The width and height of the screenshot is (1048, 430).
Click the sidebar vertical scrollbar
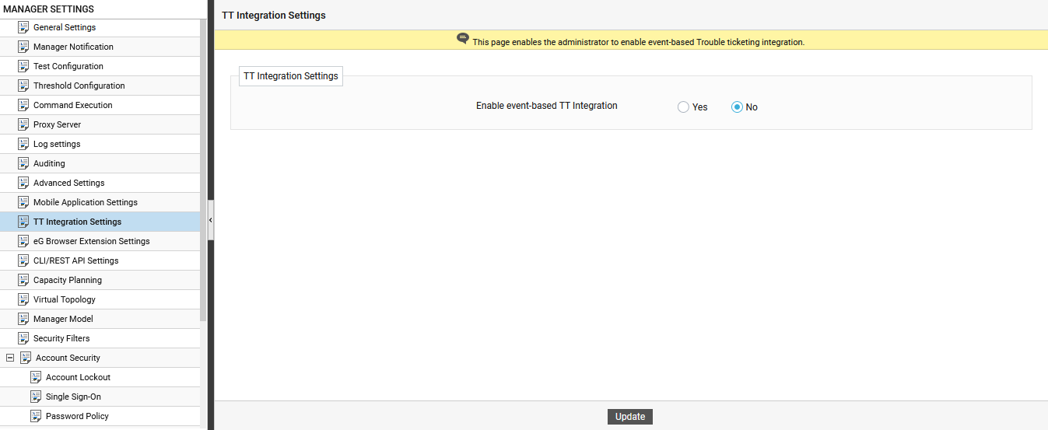(x=203, y=171)
